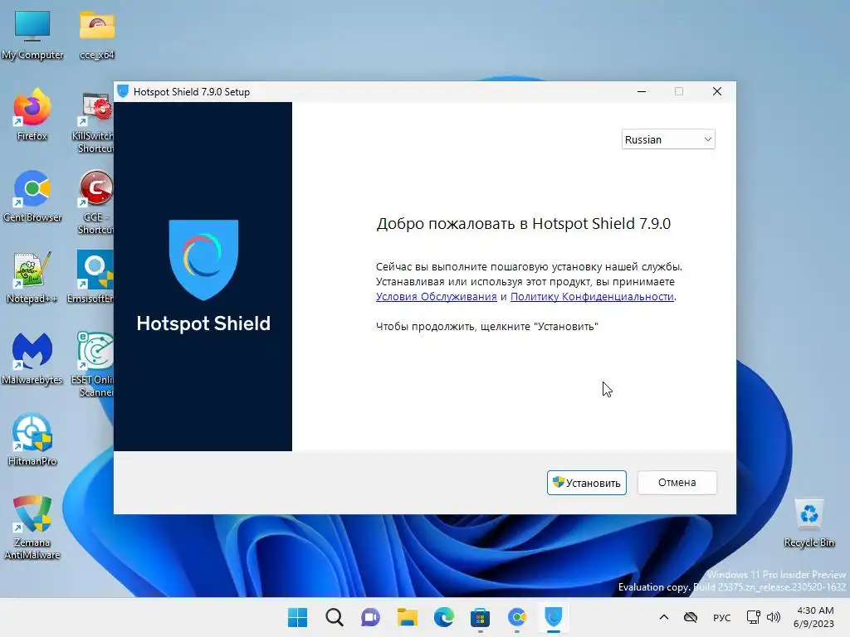850x637 pixels.
Task: Select the Recycle Bin desktop icon
Action: [x=809, y=523]
